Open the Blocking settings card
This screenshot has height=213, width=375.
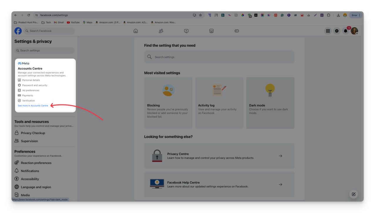tap(168, 103)
